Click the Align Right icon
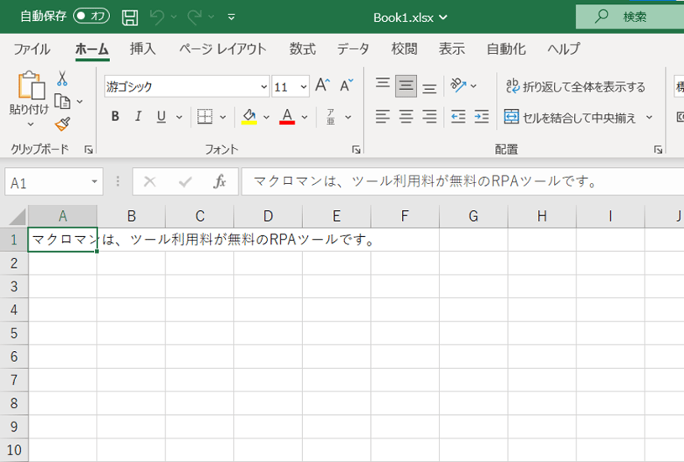Screen dimensions: 684x462 pyautogui.click(x=430, y=117)
